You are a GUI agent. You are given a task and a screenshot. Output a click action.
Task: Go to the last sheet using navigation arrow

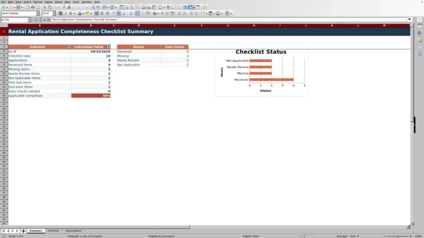coord(17,231)
